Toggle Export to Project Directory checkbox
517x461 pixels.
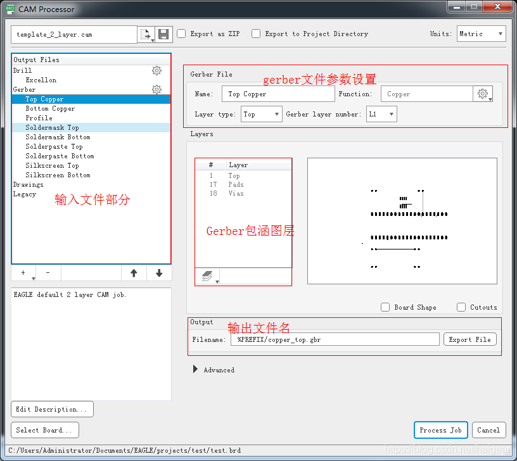(256, 34)
